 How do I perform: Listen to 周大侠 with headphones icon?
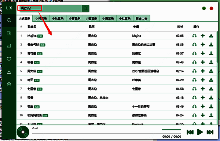[x=194, y=71]
